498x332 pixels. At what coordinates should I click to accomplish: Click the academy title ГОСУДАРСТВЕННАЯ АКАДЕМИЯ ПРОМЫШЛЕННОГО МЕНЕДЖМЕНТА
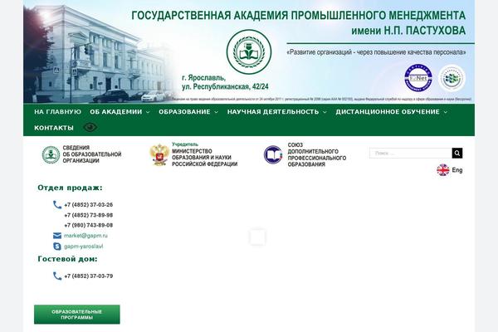(299, 15)
